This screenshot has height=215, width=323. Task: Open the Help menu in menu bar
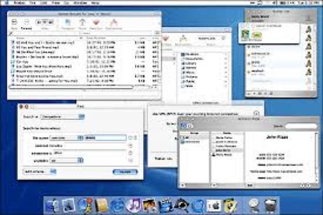click(x=95, y=3)
